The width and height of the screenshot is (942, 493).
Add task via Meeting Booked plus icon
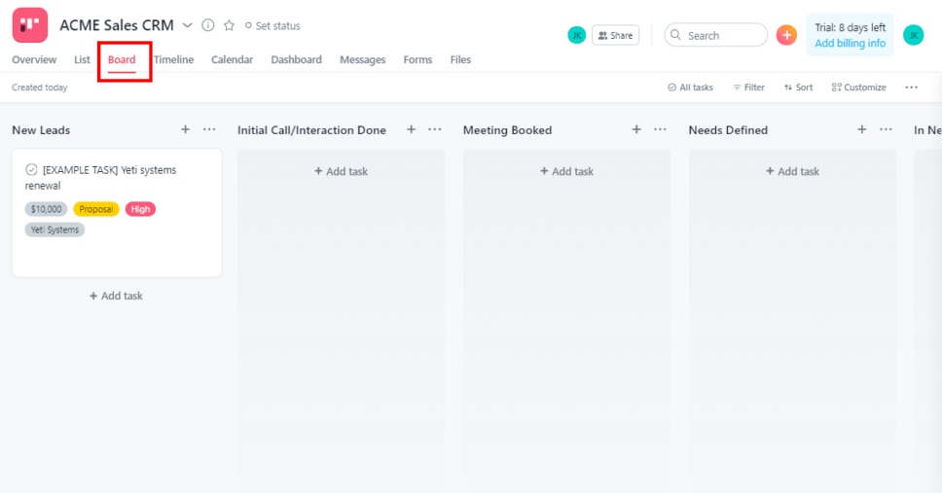click(x=636, y=129)
